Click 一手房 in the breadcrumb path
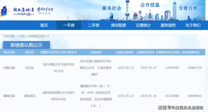Image resolution: width=208 pixels, height=112 pixels. (x=21, y=36)
